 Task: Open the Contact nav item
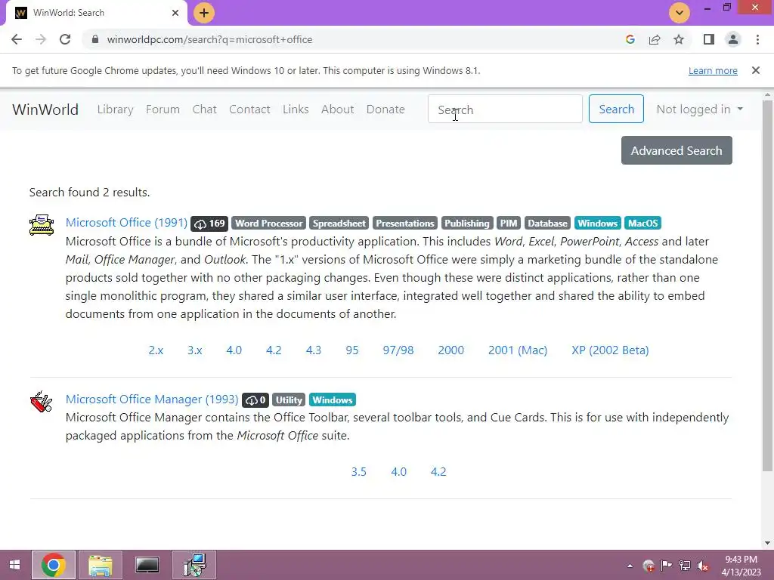pos(249,109)
